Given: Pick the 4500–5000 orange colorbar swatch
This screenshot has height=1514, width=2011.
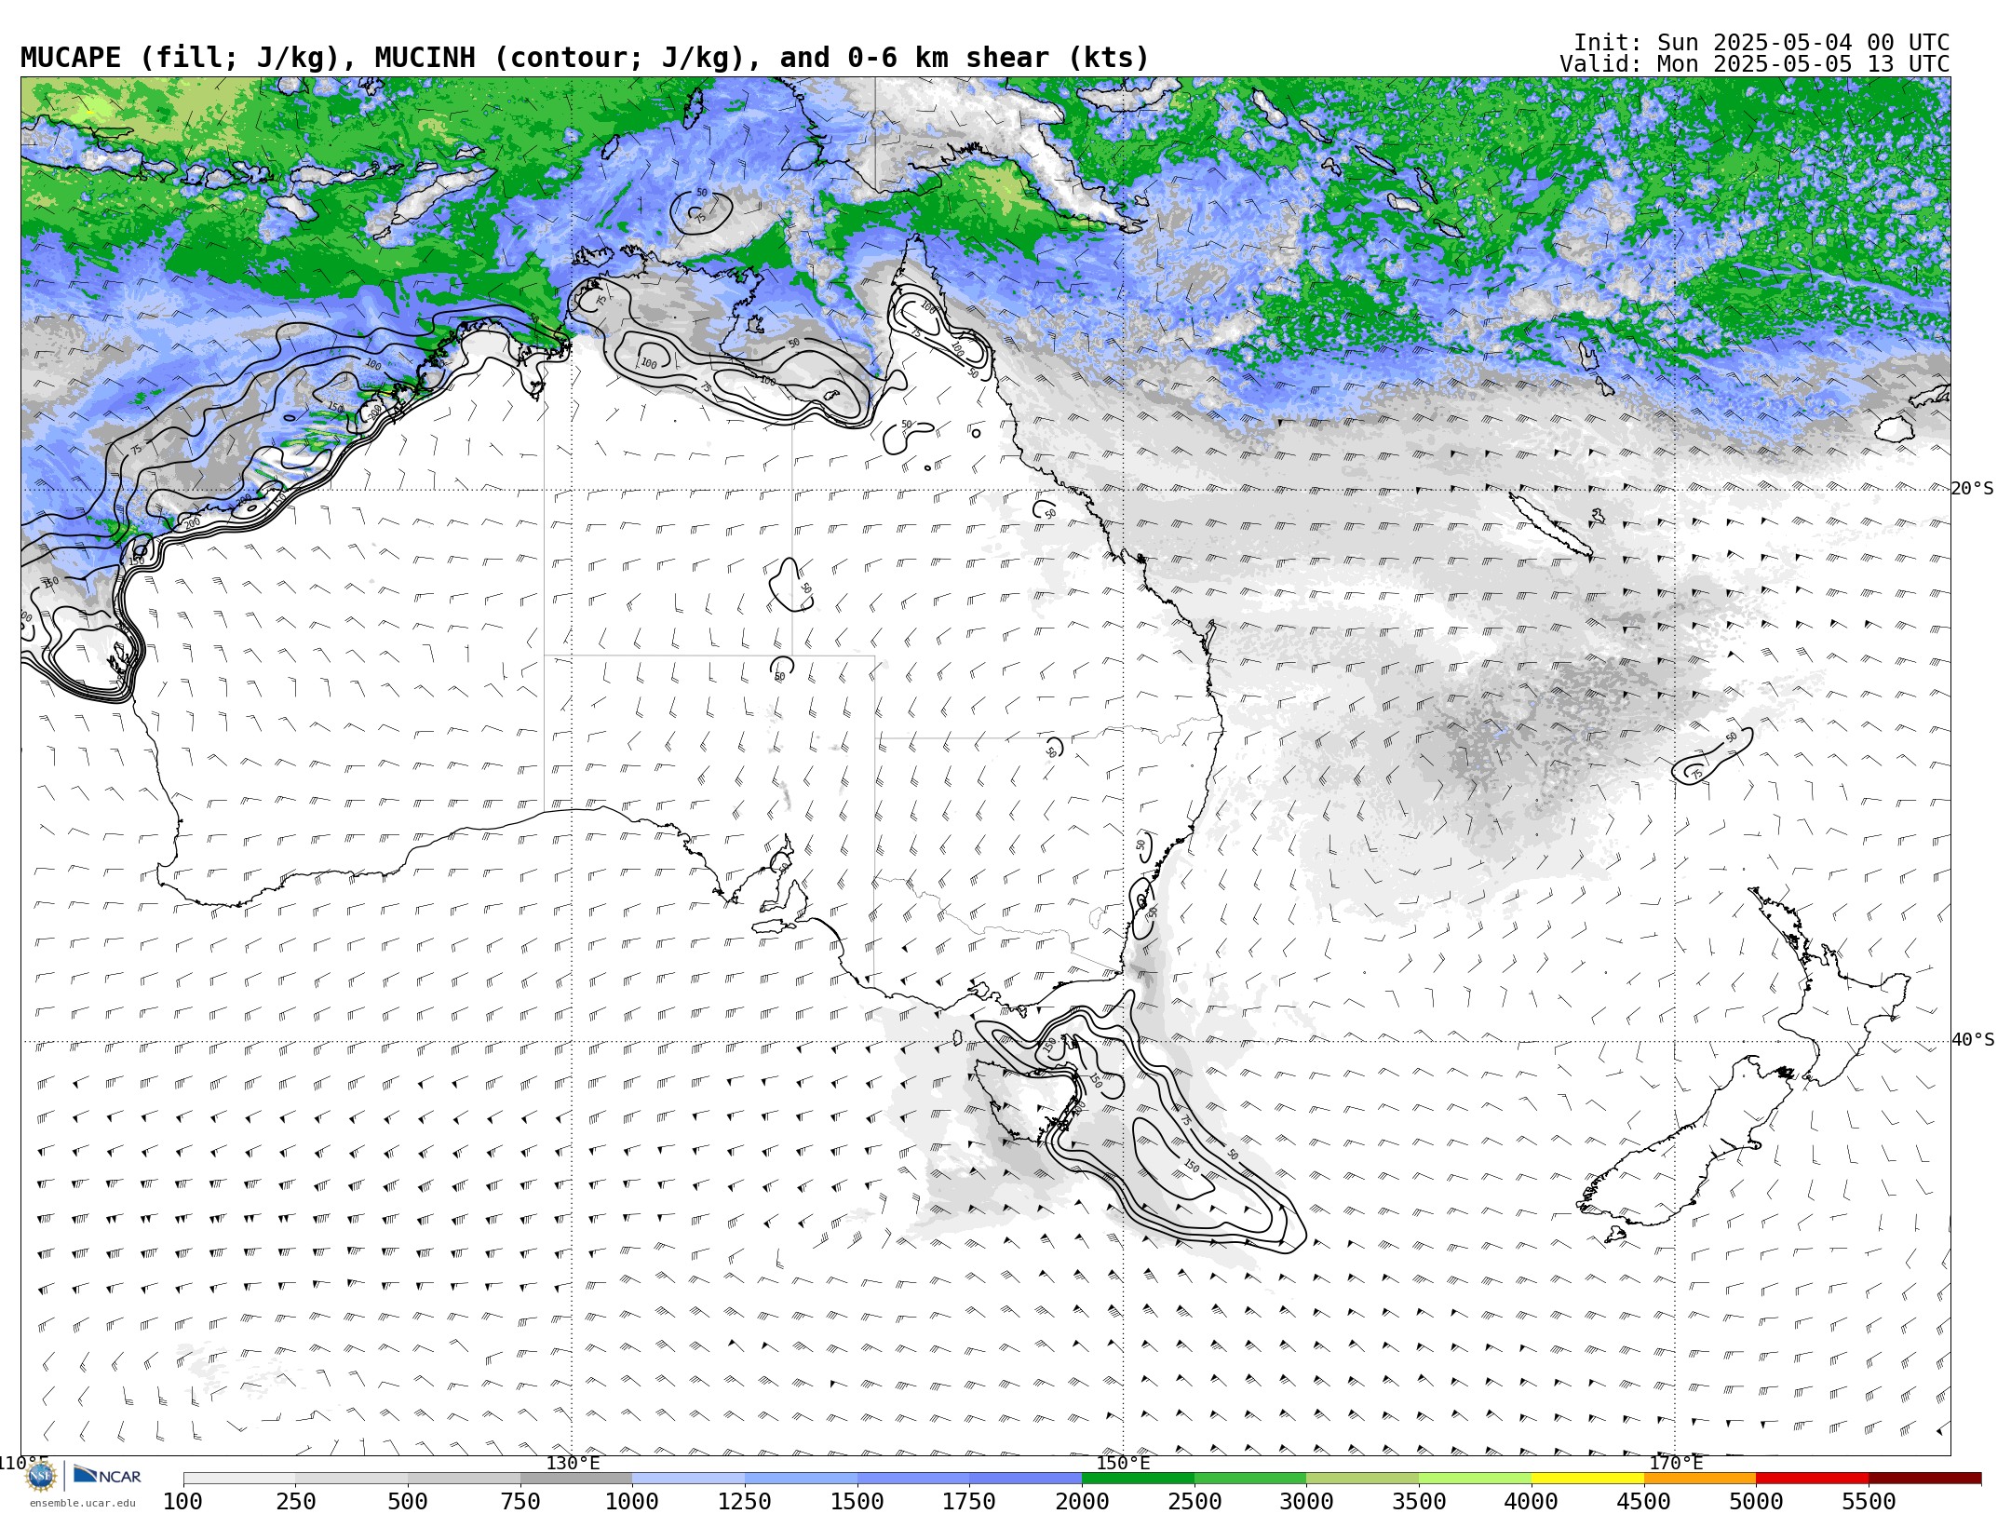Looking at the screenshot, I should [1700, 1479].
